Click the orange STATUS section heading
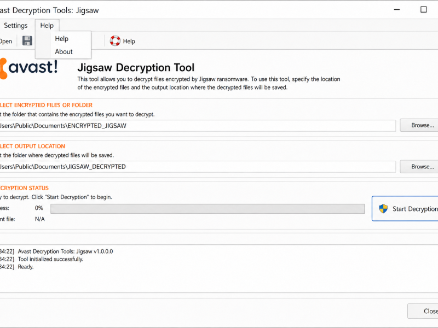 [x=24, y=188]
